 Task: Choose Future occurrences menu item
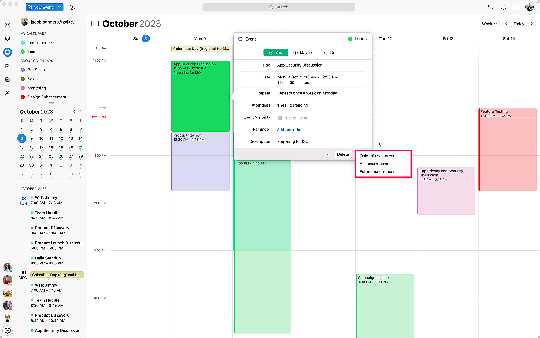[377, 172]
